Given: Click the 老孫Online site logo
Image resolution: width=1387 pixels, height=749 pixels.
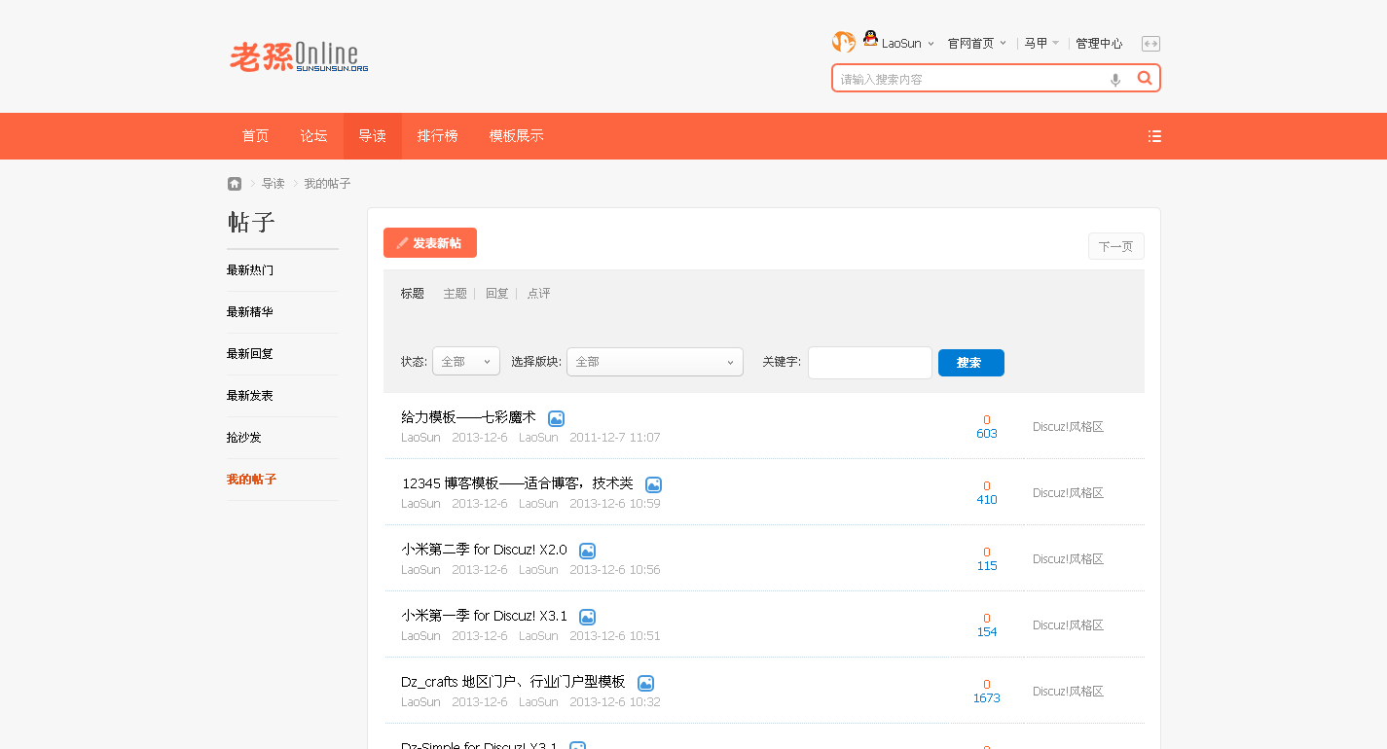Looking at the screenshot, I should coord(299,56).
